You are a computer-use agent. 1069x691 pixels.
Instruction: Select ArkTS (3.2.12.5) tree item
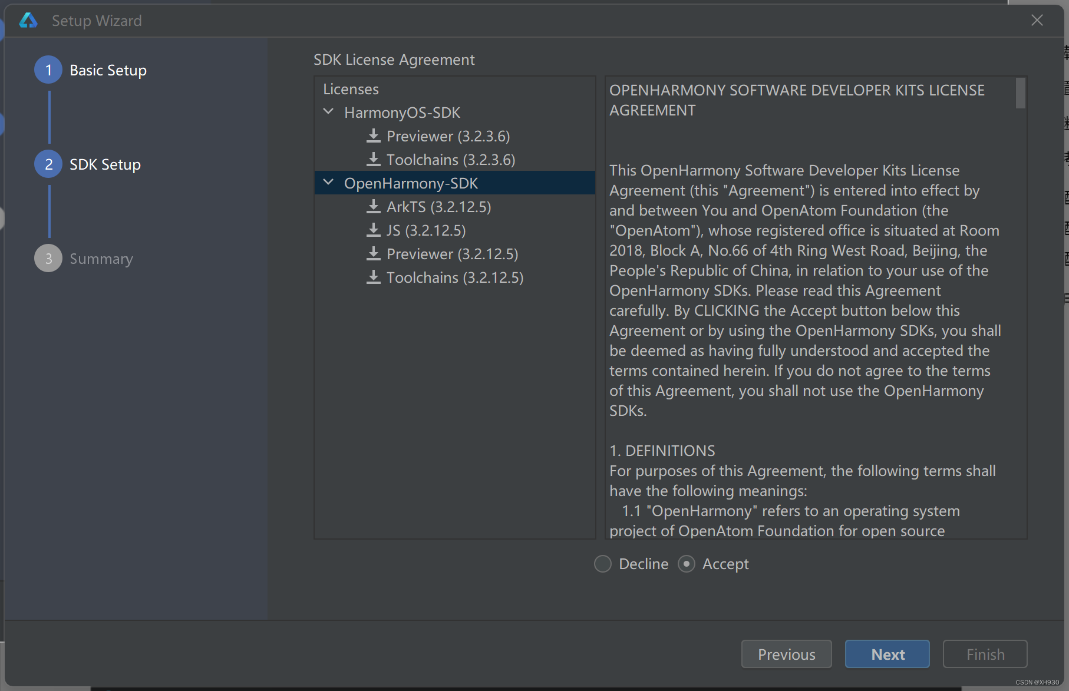point(455,207)
